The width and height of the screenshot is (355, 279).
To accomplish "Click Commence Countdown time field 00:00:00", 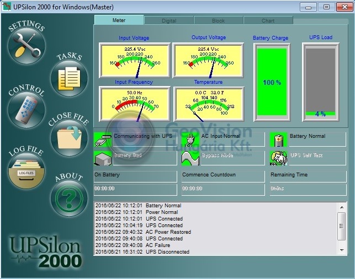I will 223,190.
